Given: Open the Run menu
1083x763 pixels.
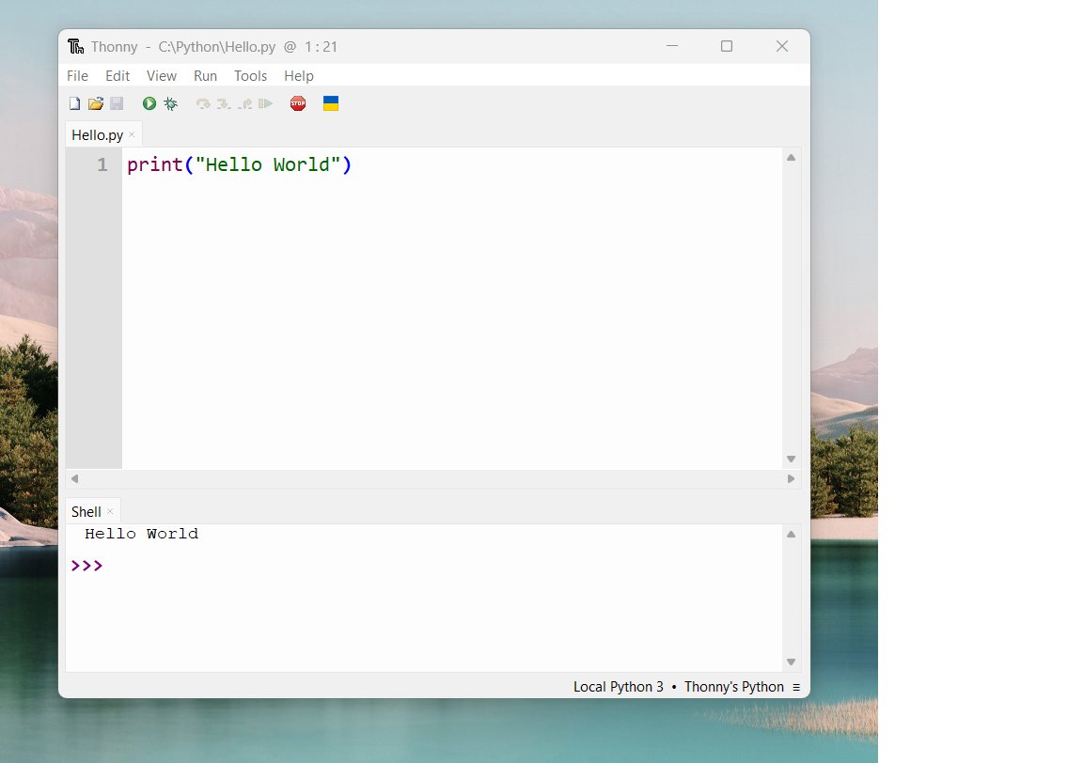Looking at the screenshot, I should [205, 76].
